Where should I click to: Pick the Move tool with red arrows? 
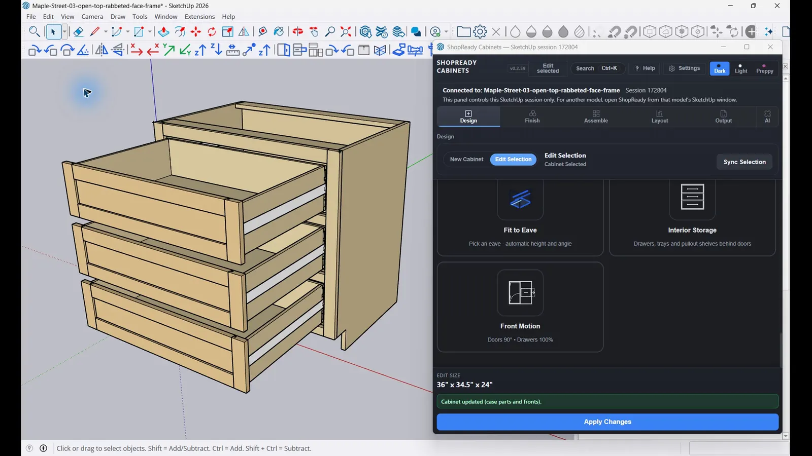[196, 32]
